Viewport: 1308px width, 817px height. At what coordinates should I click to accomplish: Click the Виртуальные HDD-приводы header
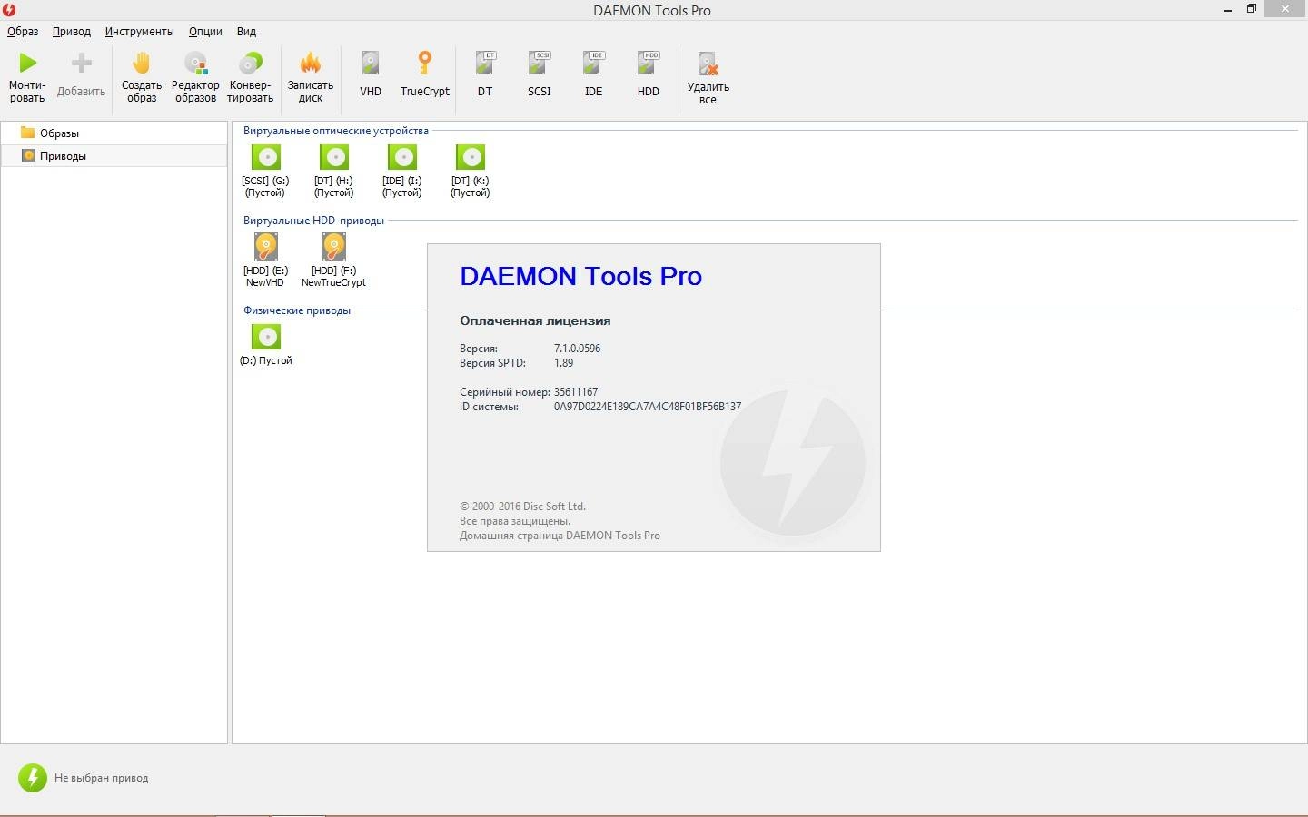click(x=313, y=221)
